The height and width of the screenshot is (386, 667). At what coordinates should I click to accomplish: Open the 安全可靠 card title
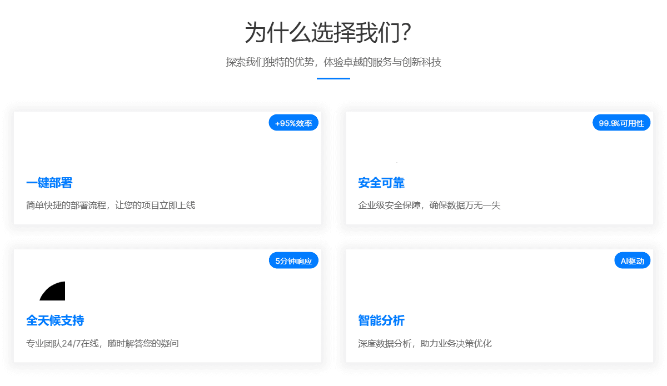click(x=381, y=183)
